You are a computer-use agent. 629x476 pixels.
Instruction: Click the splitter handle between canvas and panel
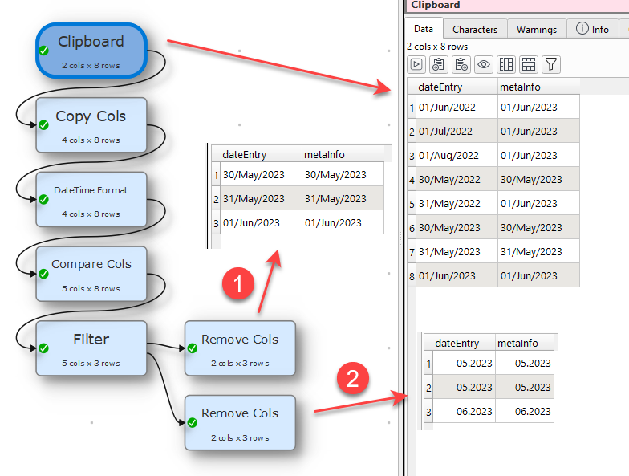click(400, 238)
